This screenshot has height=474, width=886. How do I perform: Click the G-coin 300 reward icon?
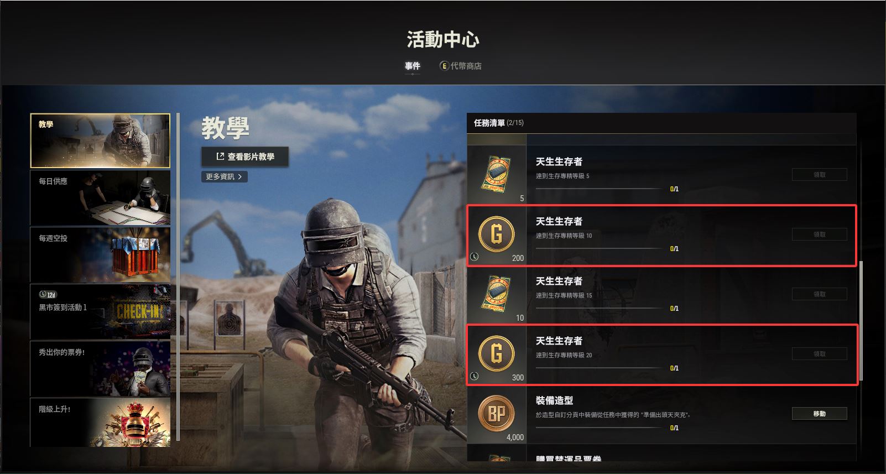(x=496, y=354)
